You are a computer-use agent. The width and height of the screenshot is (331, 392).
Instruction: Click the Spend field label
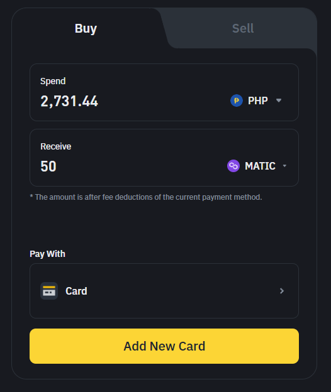[53, 81]
